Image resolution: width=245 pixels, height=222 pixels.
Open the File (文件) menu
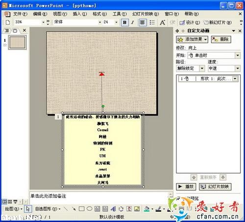coord(20,14)
